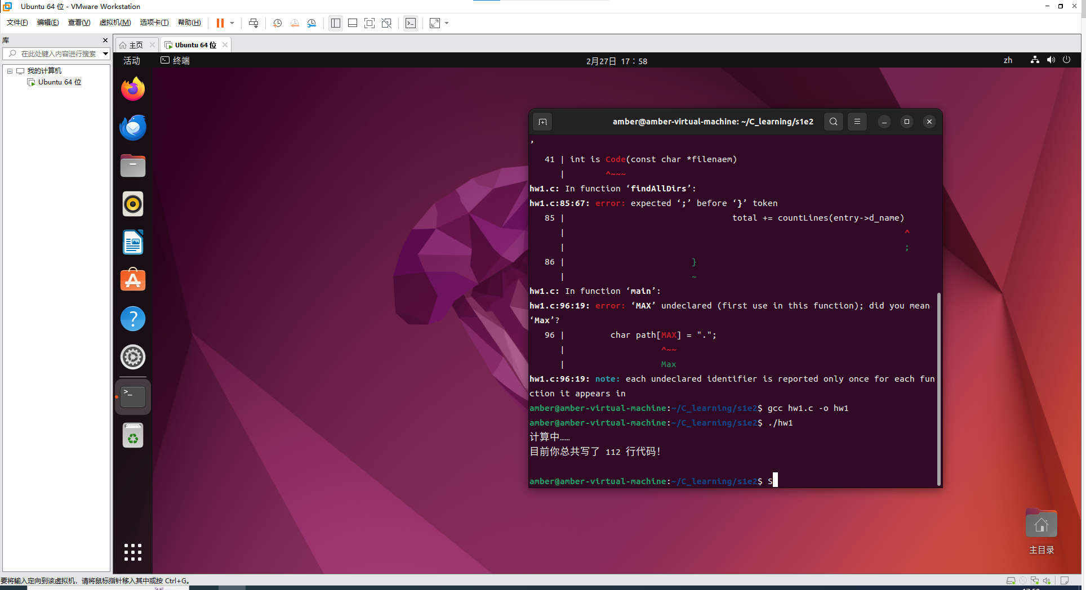Toggle the Unity mode toolbar button
Screen dimensions: 1086x590
click(386, 23)
